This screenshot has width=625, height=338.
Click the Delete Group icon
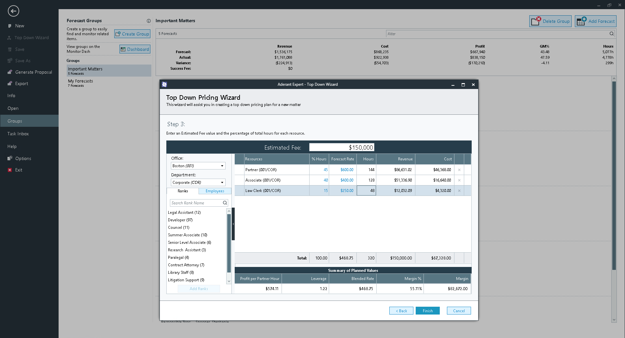point(536,21)
